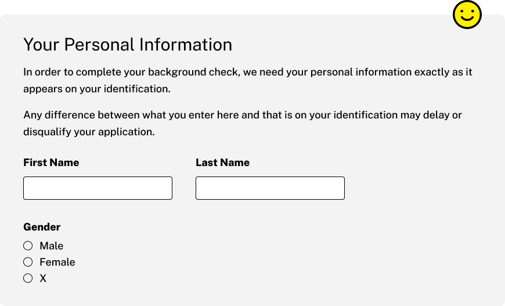This screenshot has height=306, width=505.
Task: Click the word "Personal" in the heading
Action: coord(99,45)
